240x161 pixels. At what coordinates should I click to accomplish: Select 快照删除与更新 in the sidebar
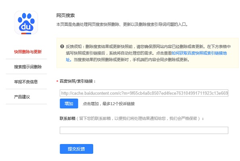pyautogui.click(x=28, y=52)
